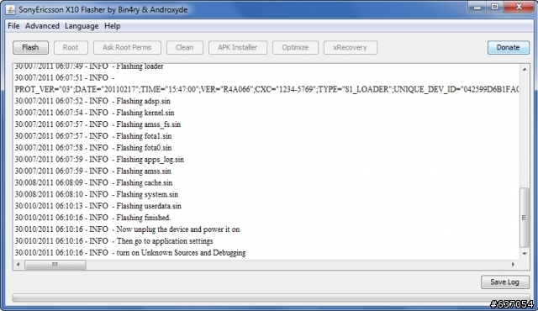Open the Language menu

(82, 26)
